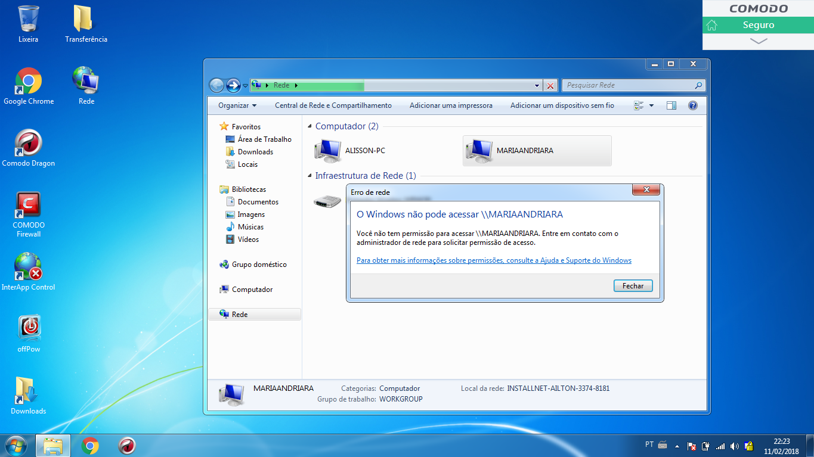Click Rede in the address bar

coord(281,85)
